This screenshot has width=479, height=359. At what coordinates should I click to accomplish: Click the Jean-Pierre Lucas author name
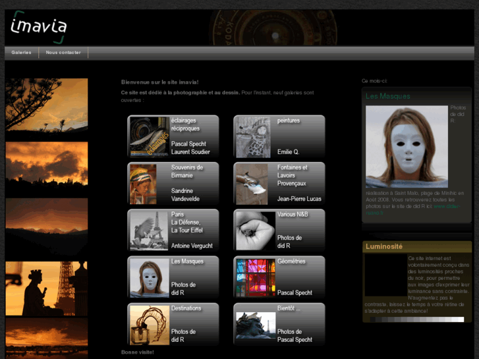(299, 199)
